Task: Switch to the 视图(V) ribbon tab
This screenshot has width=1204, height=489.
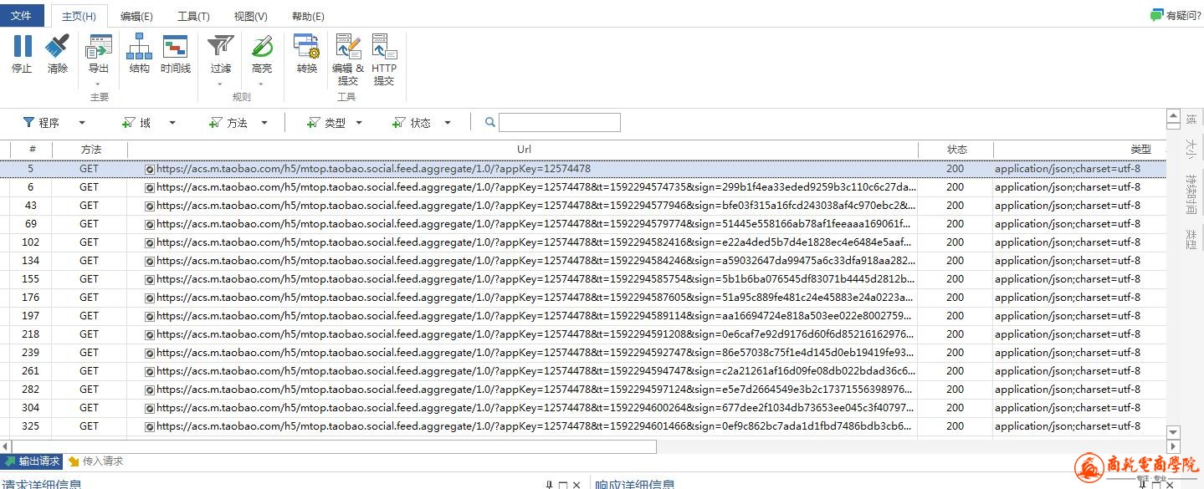Action: tap(251, 16)
